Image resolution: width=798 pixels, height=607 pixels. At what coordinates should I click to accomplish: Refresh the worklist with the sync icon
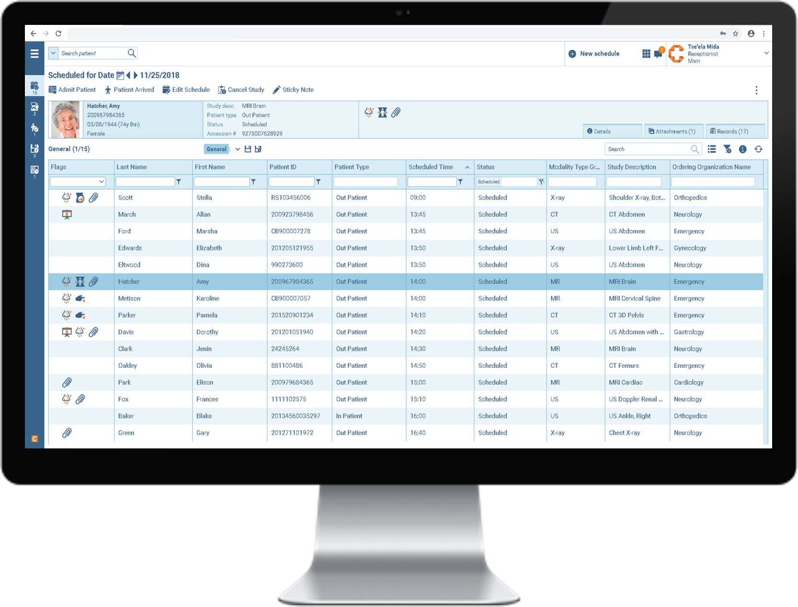click(758, 149)
